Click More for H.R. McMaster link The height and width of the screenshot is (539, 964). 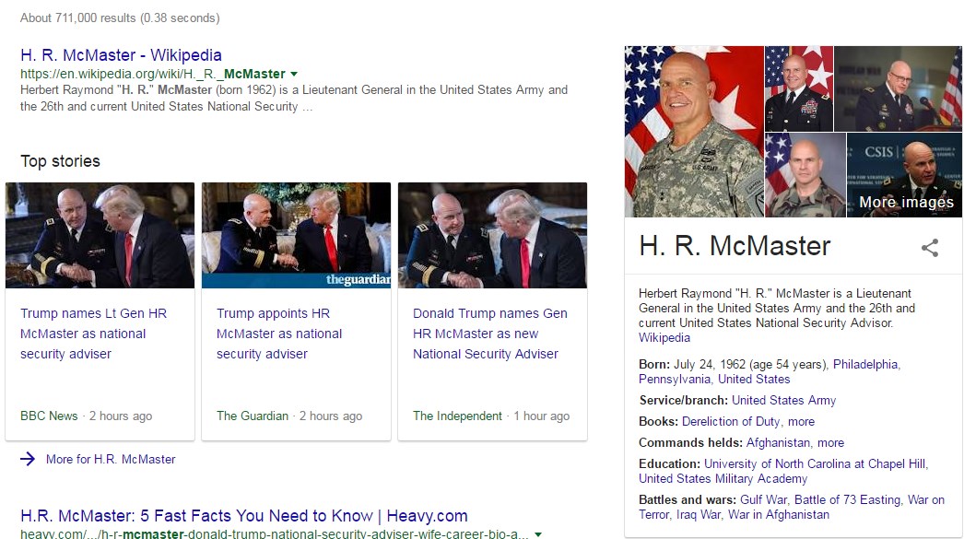(111, 459)
